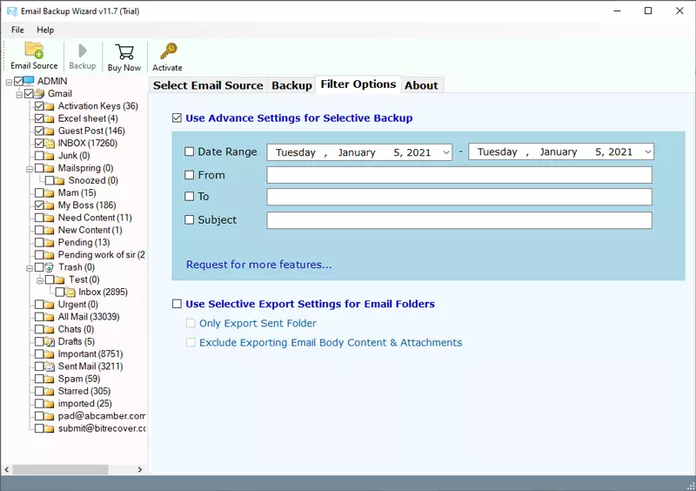
Task: Click the Gmail account folder icon
Action: [x=39, y=94]
